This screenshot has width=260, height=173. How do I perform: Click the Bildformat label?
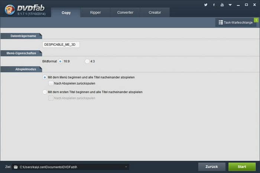49,61
